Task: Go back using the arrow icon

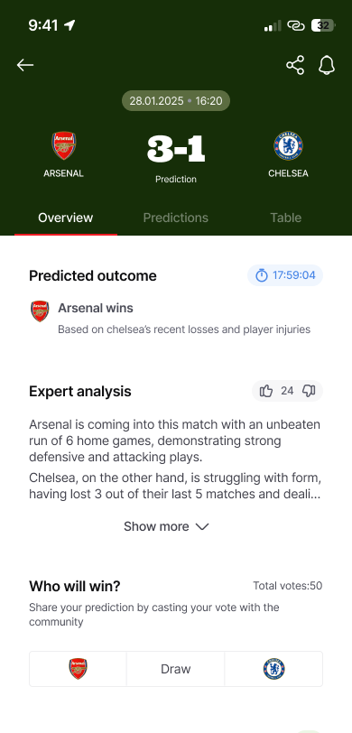Action: (x=25, y=65)
